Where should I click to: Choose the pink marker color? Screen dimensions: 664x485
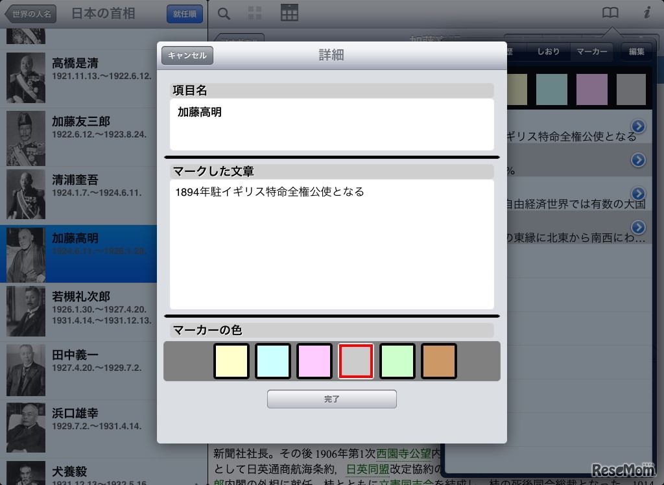coord(314,361)
